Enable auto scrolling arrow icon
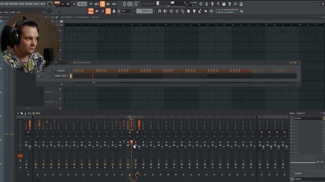 (97, 11)
